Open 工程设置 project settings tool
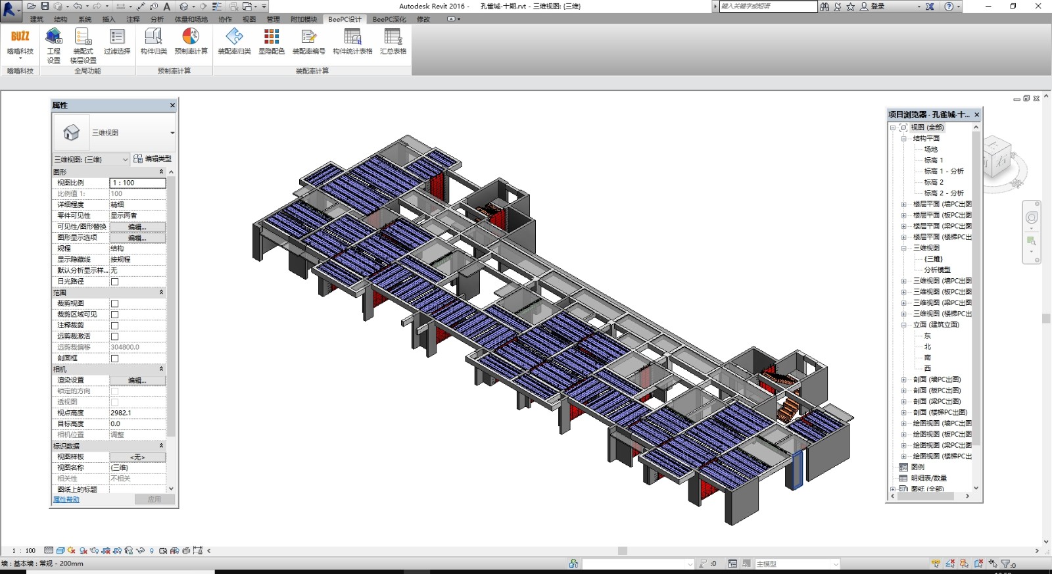 tap(53, 45)
